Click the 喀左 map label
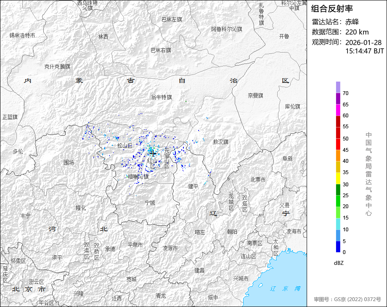The height and width of the screenshot is (307, 387). (x=200, y=232)
